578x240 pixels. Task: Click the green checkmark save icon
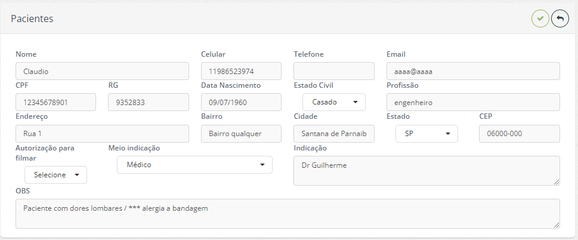coord(540,19)
